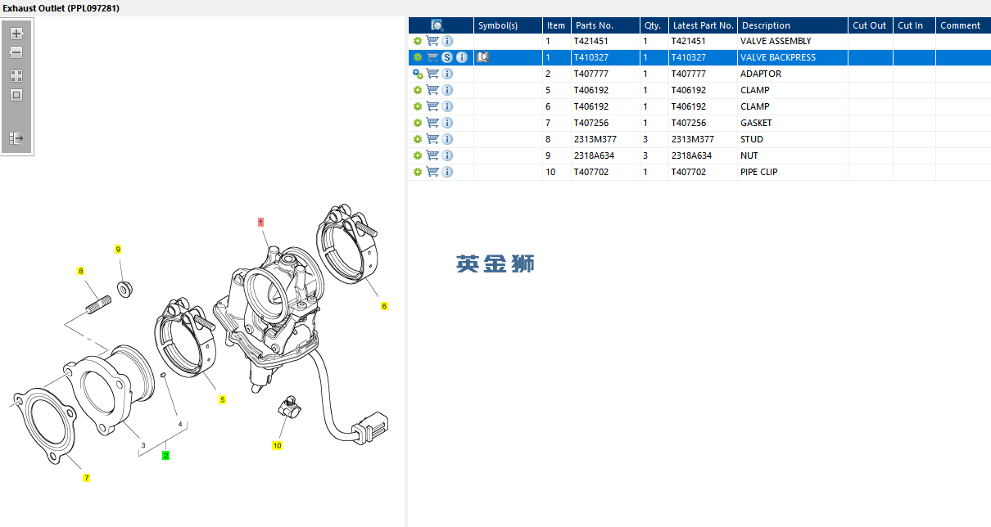This screenshot has width=991, height=527.
Task: Add STUD 2313M377 to cart
Action: click(432, 139)
